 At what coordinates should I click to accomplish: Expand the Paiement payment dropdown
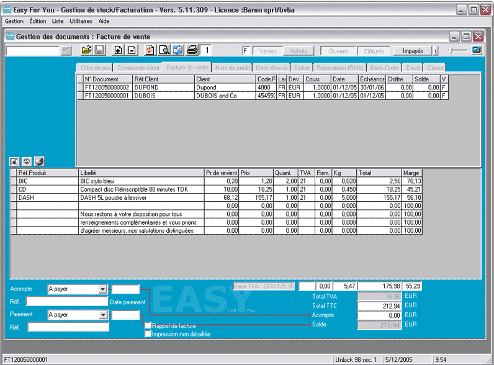point(102,315)
